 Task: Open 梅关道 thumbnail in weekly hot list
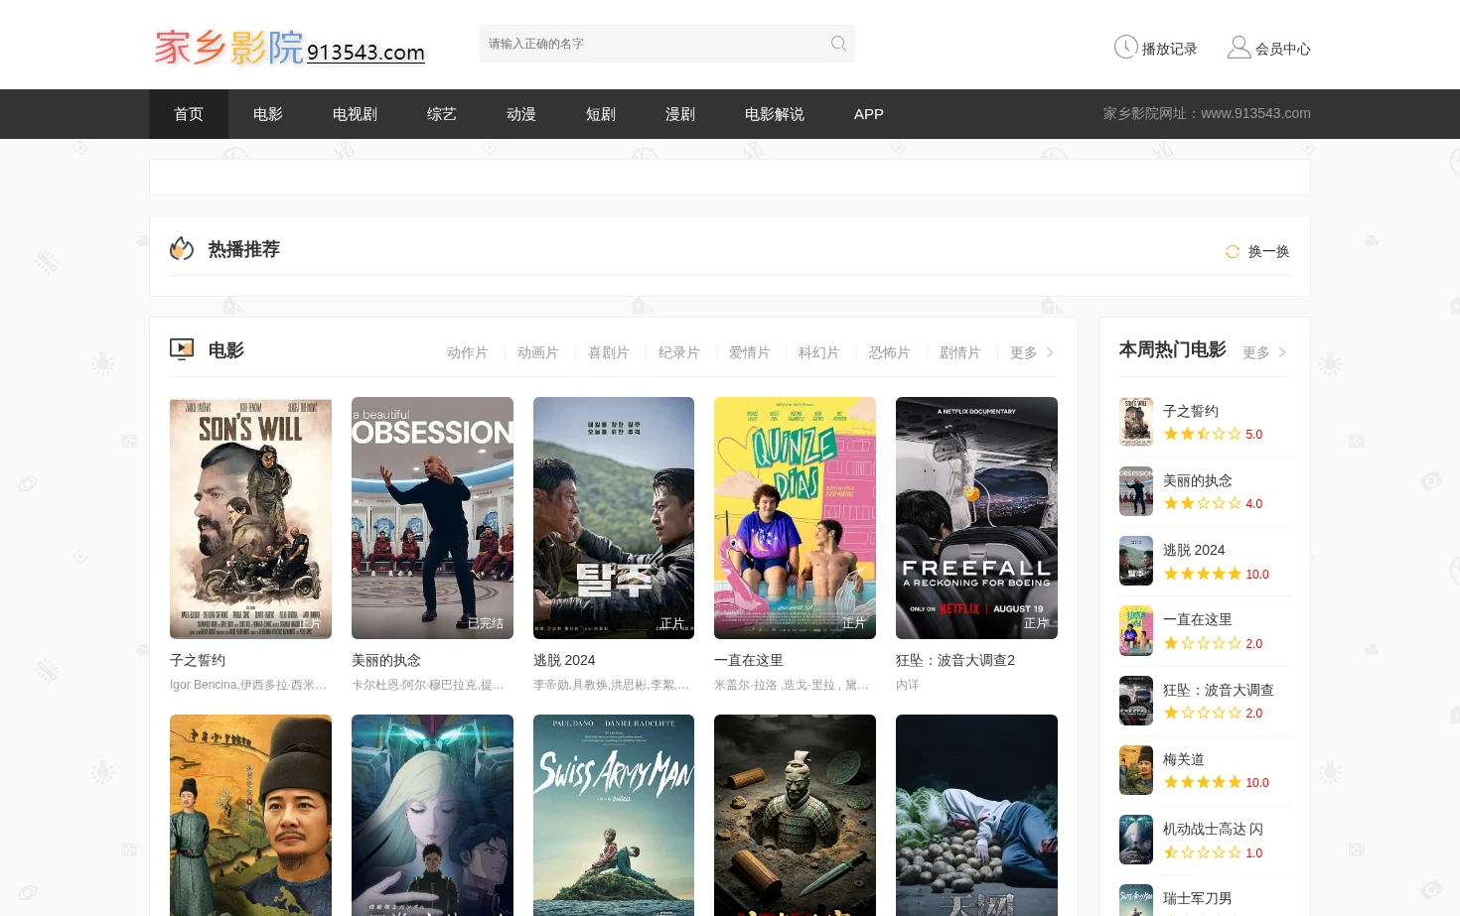point(1136,770)
